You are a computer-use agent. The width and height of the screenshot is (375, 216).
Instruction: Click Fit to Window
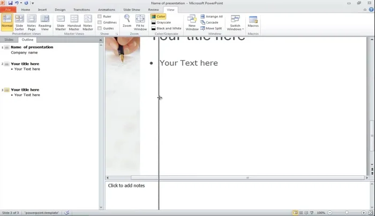[x=140, y=22]
